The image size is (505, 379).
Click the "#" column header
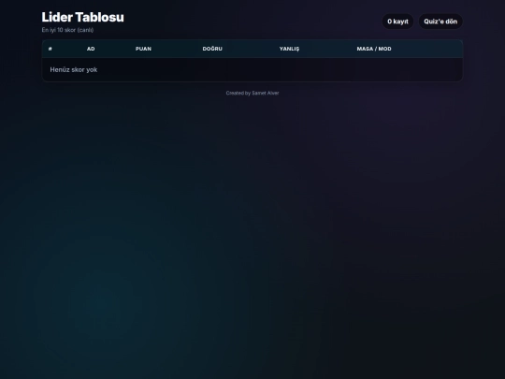tap(50, 49)
